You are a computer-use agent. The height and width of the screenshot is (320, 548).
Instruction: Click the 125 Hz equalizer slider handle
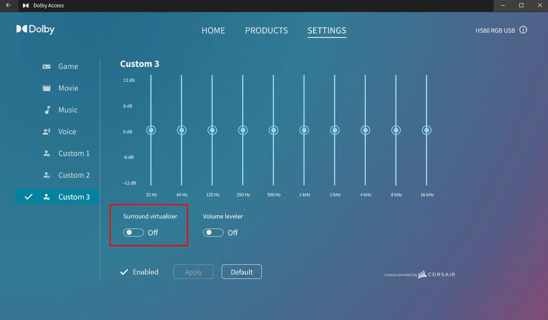(212, 130)
